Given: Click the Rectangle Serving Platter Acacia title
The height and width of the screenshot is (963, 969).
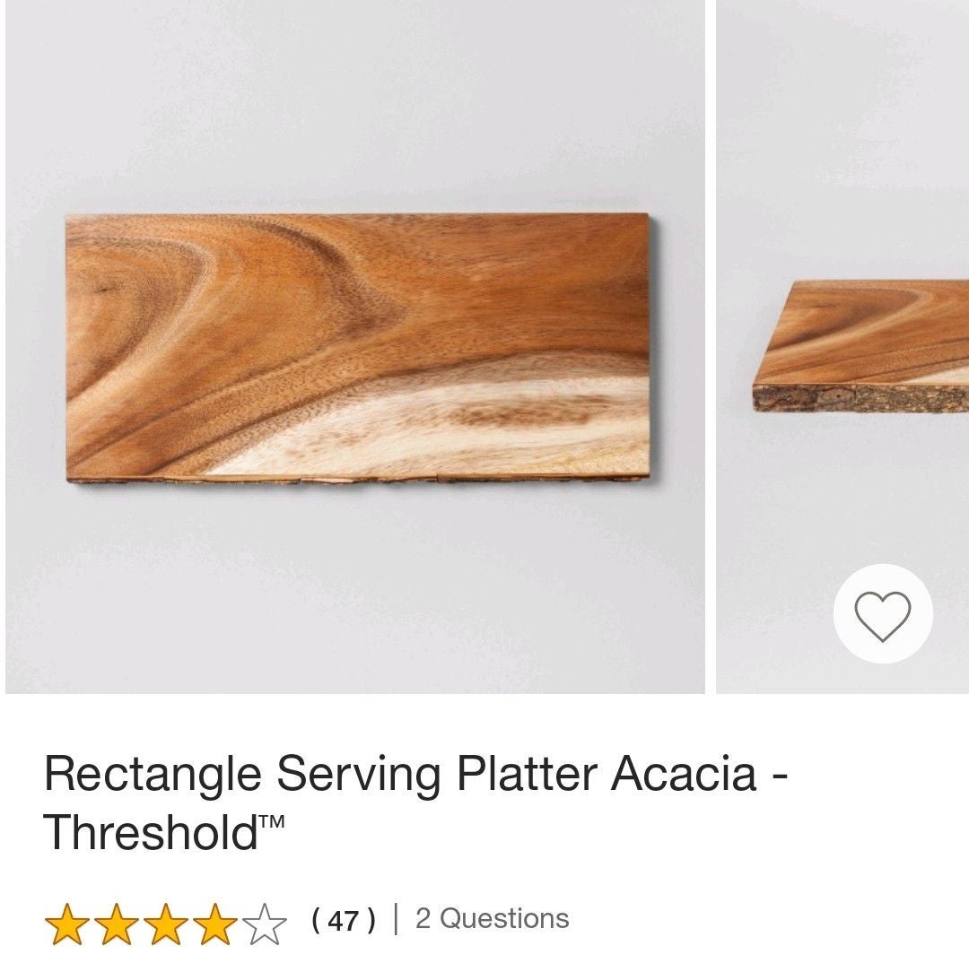Looking at the screenshot, I should click(x=416, y=774).
